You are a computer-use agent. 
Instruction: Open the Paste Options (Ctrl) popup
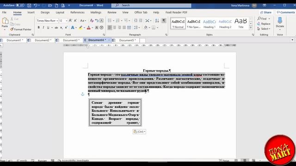[x=139, y=132]
